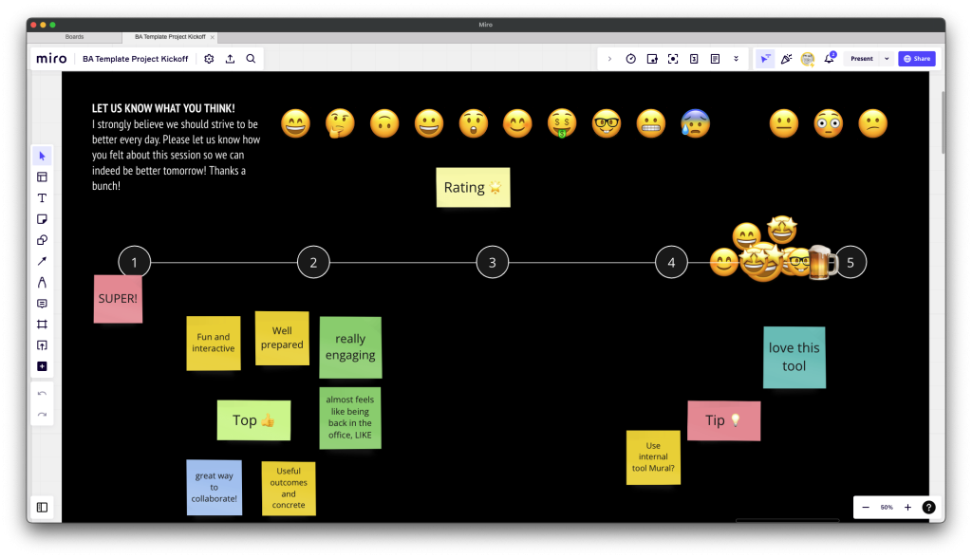This screenshot has width=972, height=558.
Task: Select the Sticky note tool
Action: (42, 219)
